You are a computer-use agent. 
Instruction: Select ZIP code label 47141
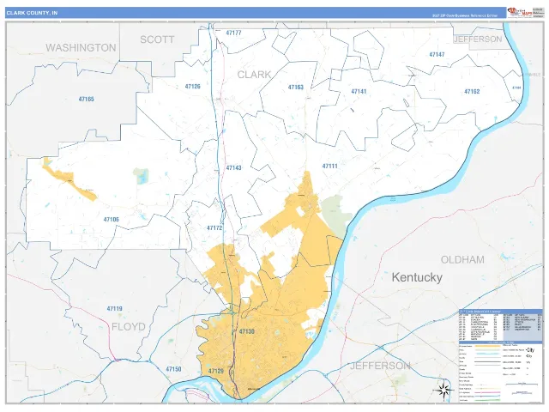click(359, 91)
